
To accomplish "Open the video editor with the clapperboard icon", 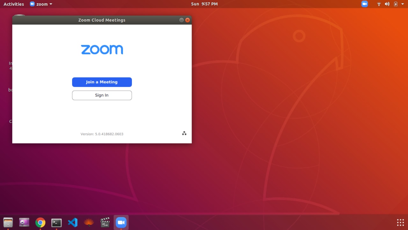I will tap(105, 222).
